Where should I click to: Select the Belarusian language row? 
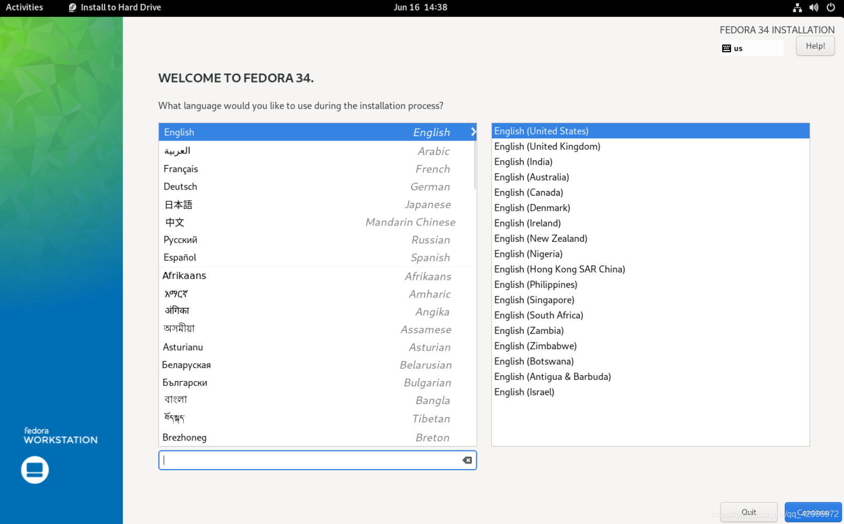pos(318,365)
